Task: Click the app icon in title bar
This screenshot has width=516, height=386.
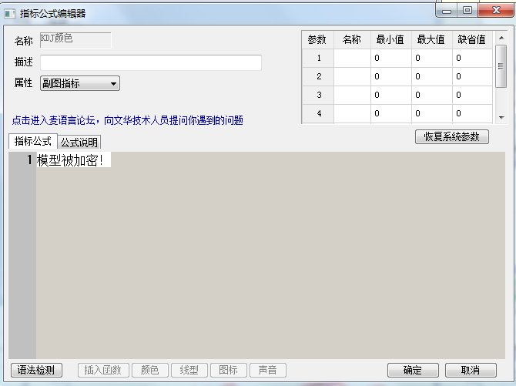Action: pyautogui.click(x=9, y=14)
